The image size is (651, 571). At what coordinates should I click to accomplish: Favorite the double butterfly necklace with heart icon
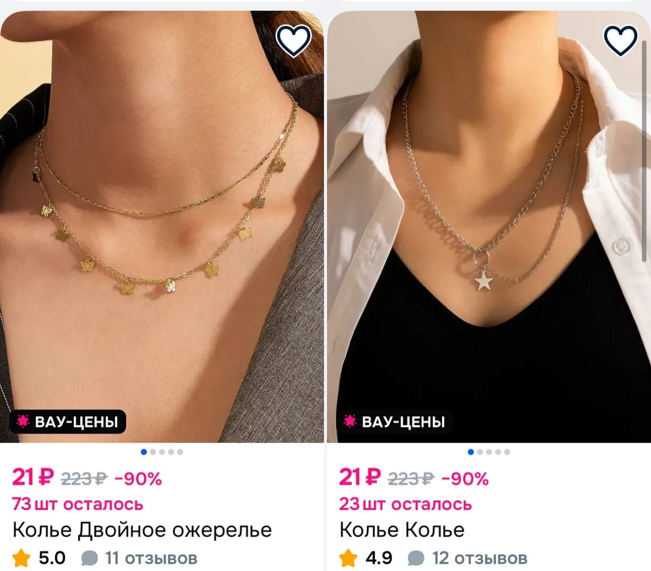[293, 40]
